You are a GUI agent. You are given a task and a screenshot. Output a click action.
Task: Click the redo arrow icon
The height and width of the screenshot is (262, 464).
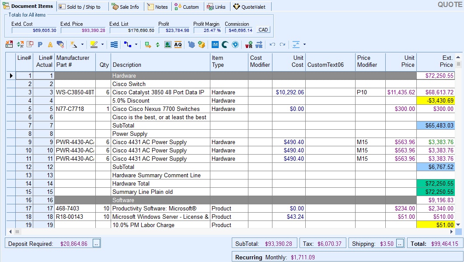point(283,45)
